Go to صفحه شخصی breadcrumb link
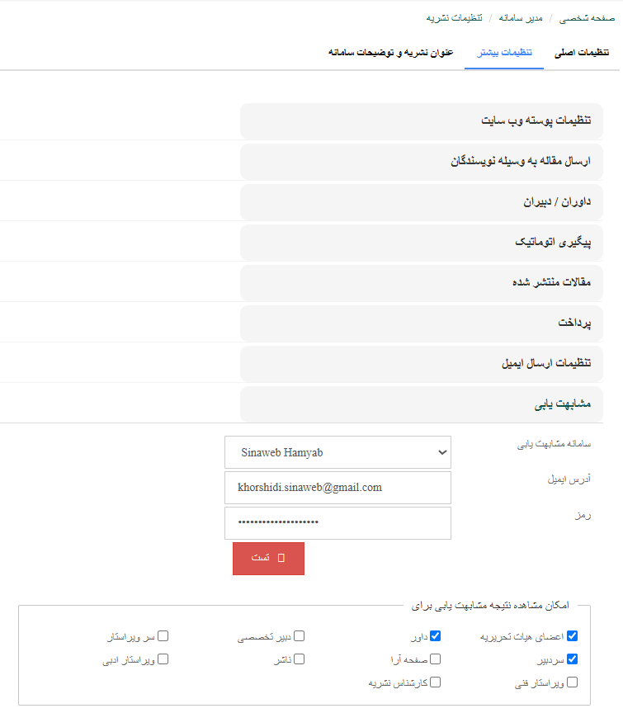This screenshot has width=623, height=713. (x=587, y=17)
